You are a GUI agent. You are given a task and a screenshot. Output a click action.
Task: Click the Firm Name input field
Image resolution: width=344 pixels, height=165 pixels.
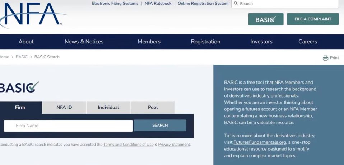pyautogui.click(x=68, y=126)
